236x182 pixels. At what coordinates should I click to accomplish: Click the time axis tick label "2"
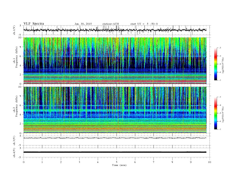pyautogui.click(x=61, y=162)
